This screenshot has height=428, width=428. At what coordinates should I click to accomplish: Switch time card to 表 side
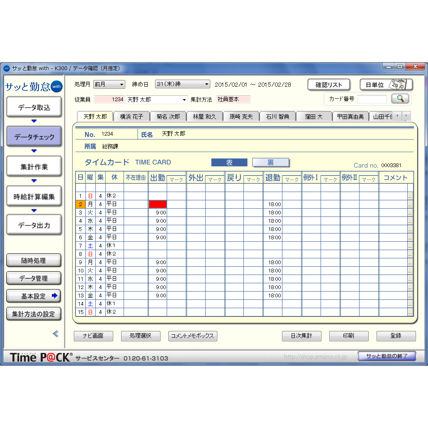click(229, 163)
